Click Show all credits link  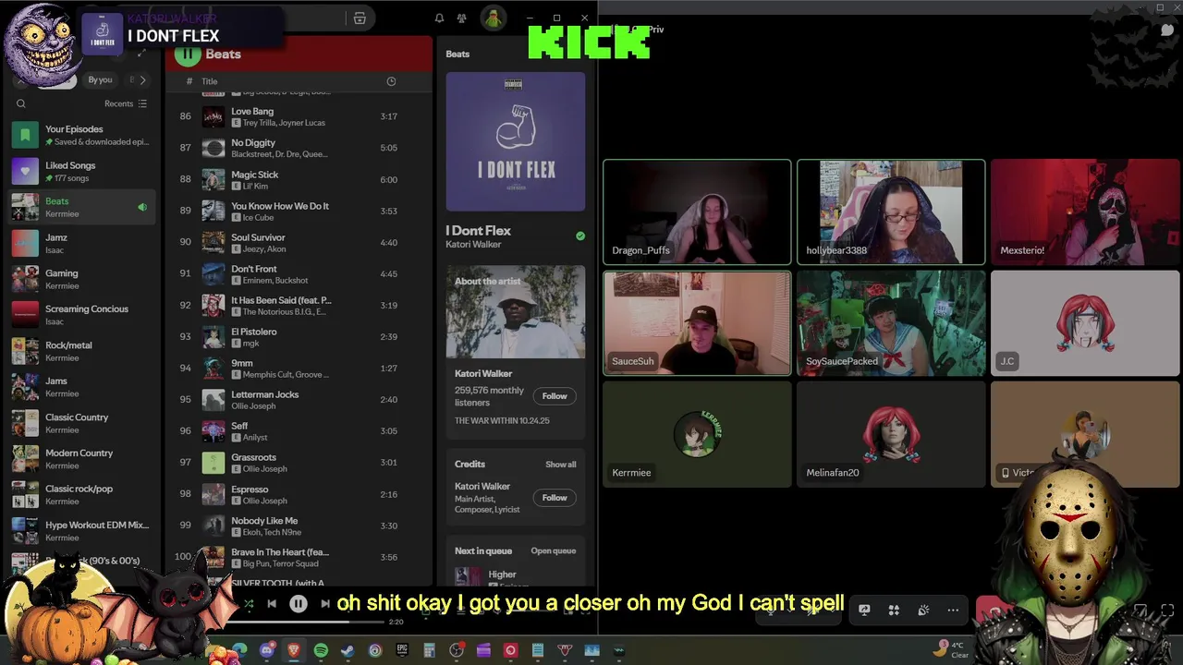(x=560, y=465)
